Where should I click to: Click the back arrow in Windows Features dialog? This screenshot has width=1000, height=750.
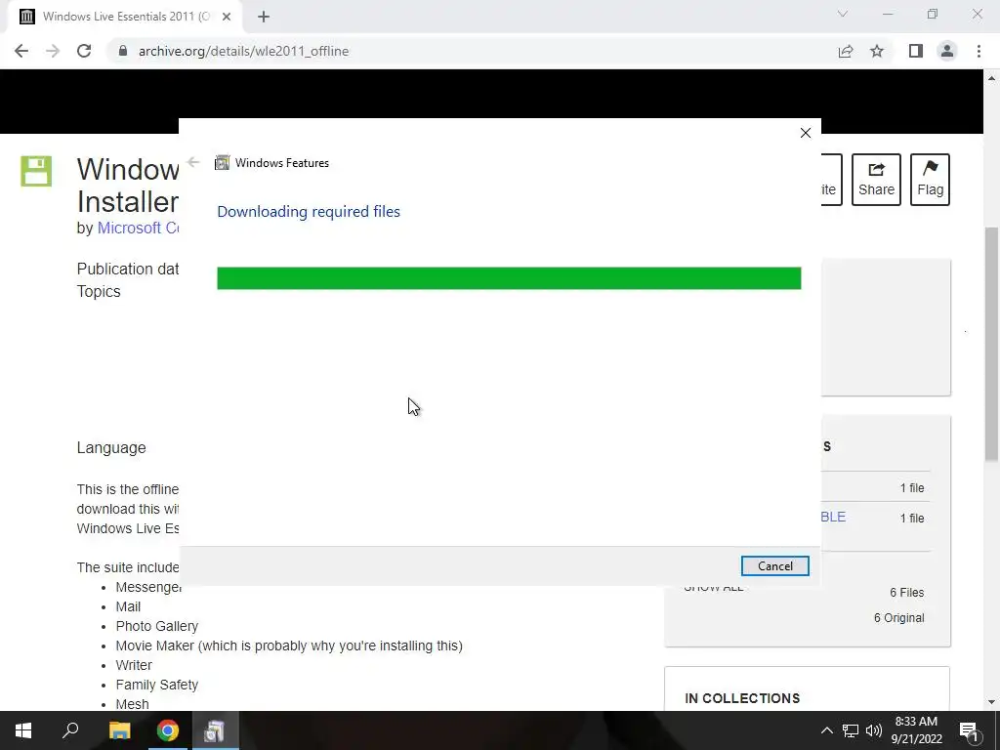point(193,162)
